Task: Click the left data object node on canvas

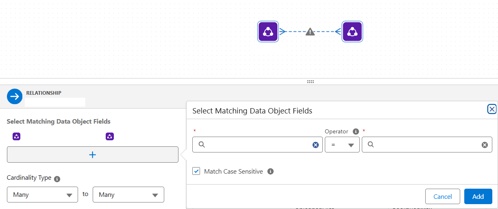Action: [x=268, y=32]
